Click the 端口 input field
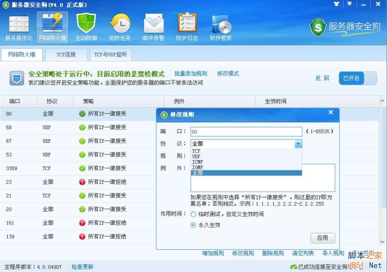The height and width of the screenshot is (272, 387). (x=246, y=132)
